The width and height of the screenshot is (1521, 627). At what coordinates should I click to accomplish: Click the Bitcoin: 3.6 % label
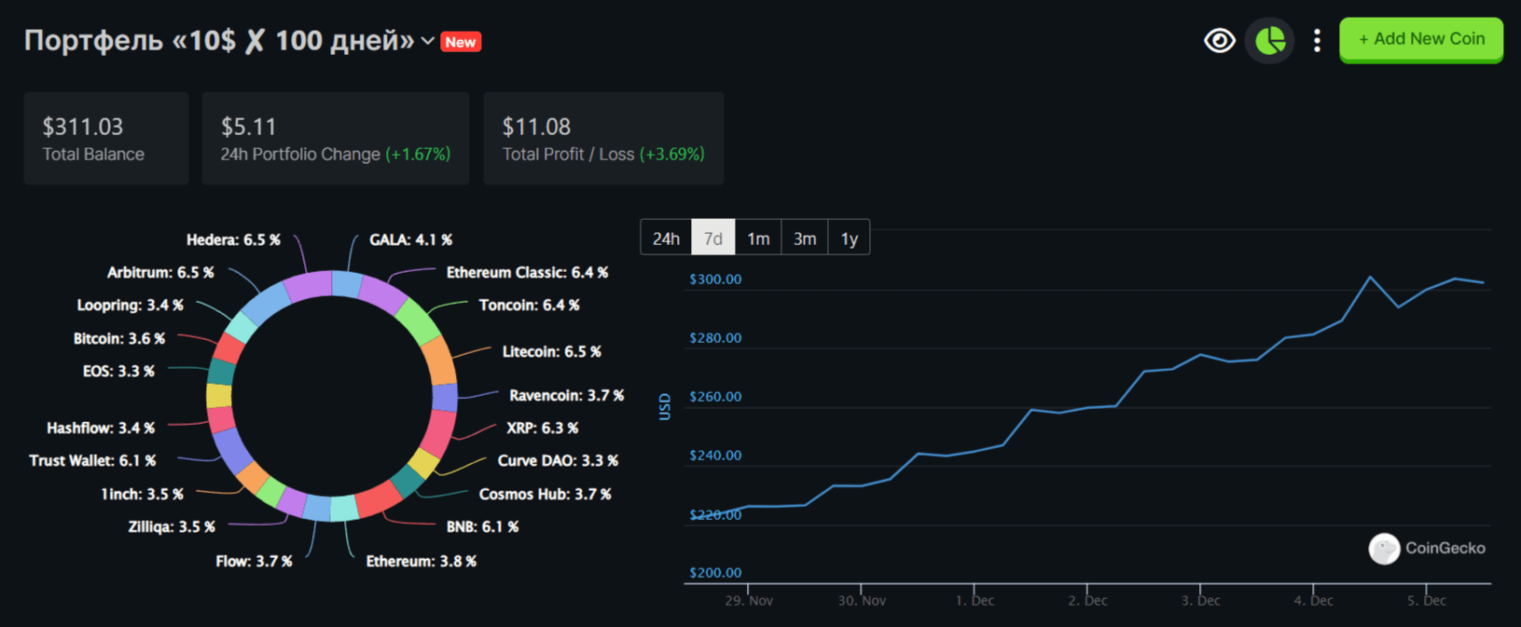click(x=118, y=338)
